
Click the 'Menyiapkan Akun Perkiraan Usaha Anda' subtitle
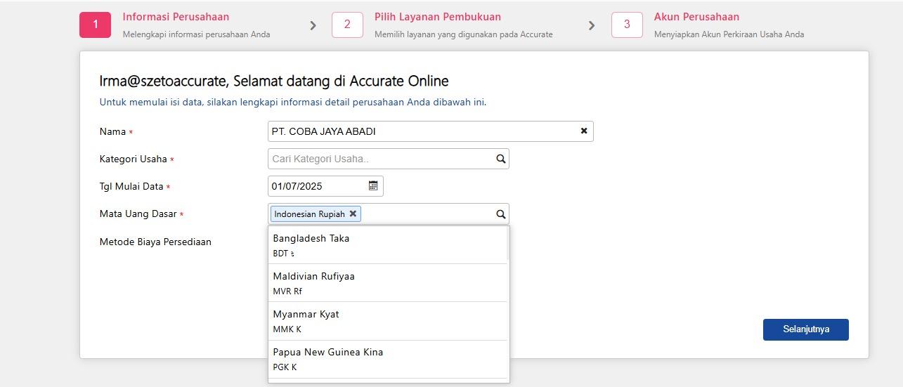[x=729, y=34]
